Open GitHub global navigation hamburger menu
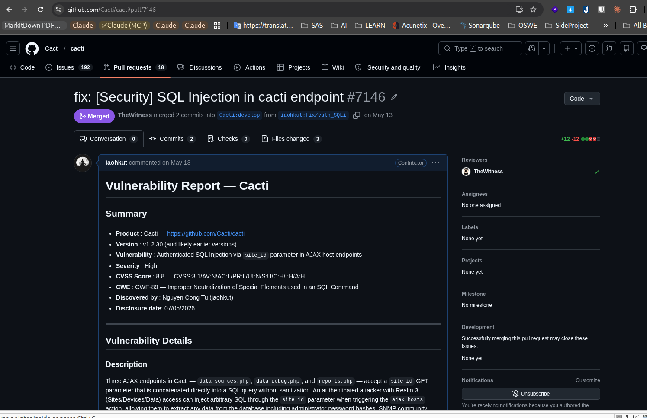 pyautogui.click(x=13, y=48)
